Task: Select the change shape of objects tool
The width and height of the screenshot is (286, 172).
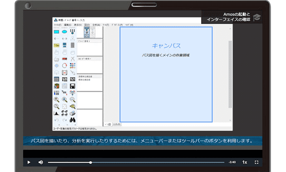Action: click(x=57, y=66)
